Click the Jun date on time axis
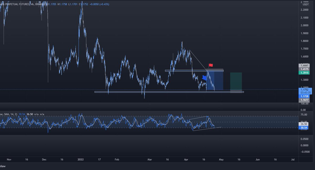The height and width of the screenshot is (170, 315). (x=258, y=159)
